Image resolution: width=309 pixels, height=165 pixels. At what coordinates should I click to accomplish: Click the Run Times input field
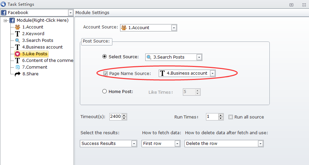[x=212, y=117]
